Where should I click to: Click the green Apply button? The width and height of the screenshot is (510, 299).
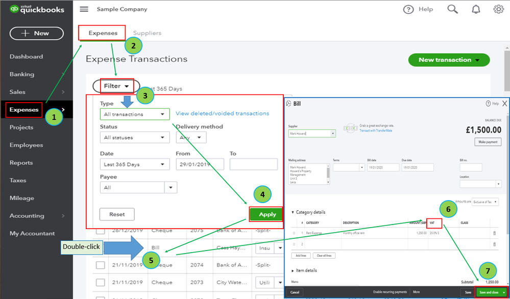coord(268,214)
